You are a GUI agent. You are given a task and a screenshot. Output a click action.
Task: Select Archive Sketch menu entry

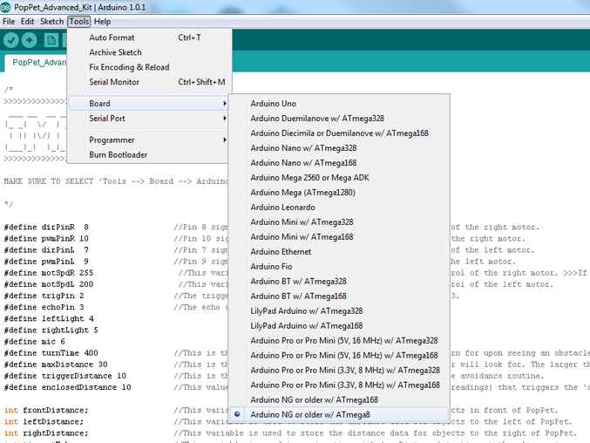click(150, 52)
